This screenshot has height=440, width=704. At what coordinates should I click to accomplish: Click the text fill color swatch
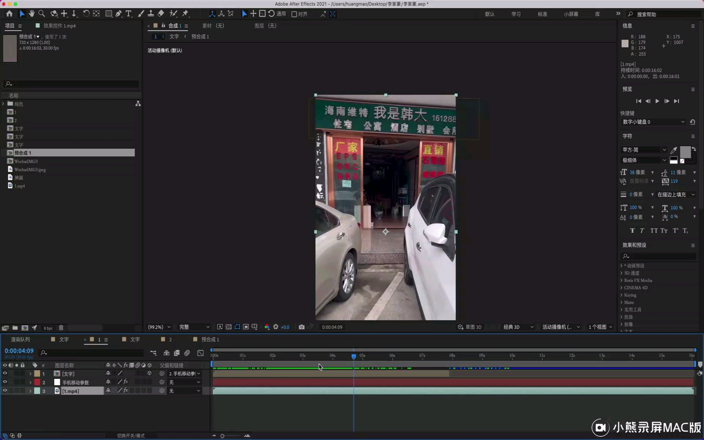point(685,152)
